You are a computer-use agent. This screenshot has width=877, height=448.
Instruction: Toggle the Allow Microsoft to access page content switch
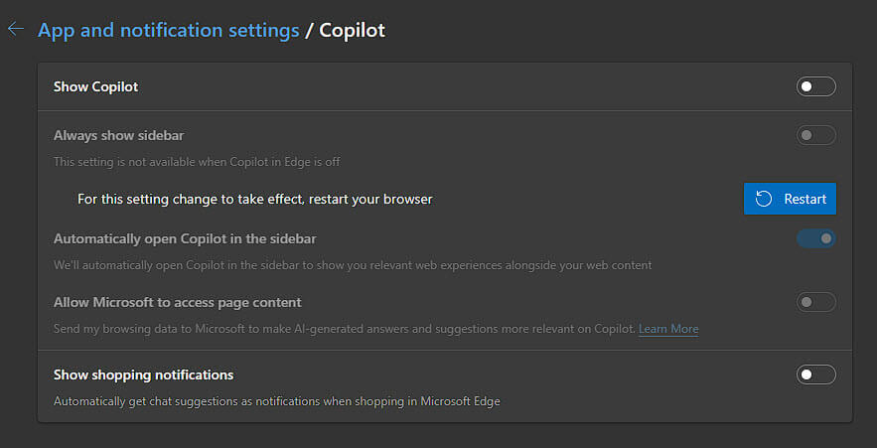tap(816, 302)
